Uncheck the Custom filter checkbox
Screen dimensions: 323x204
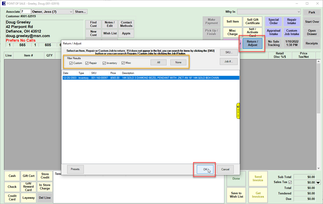[x=71, y=63]
